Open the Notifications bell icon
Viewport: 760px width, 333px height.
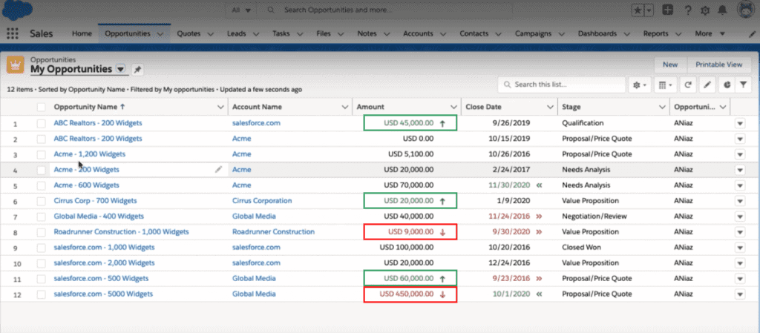tap(722, 10)
